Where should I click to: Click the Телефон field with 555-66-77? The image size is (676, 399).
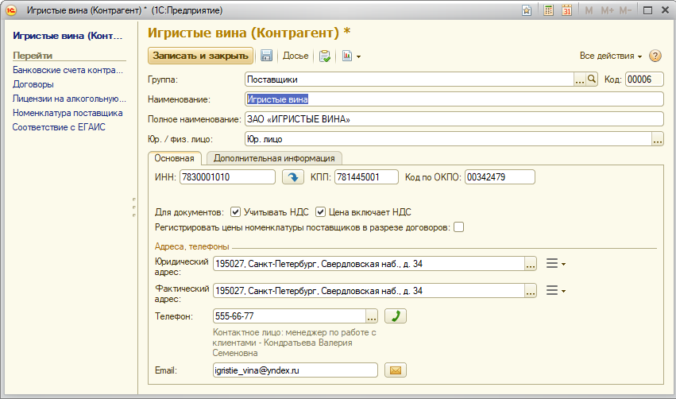tap(289, 316)
